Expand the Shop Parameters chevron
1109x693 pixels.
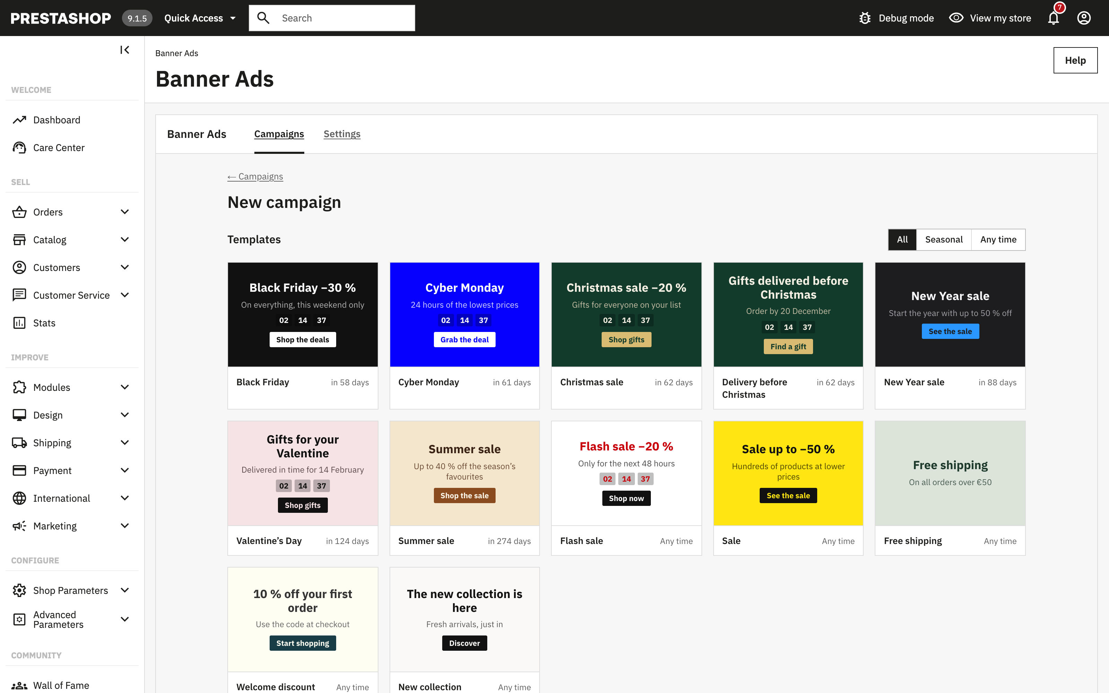pos(125,590)
